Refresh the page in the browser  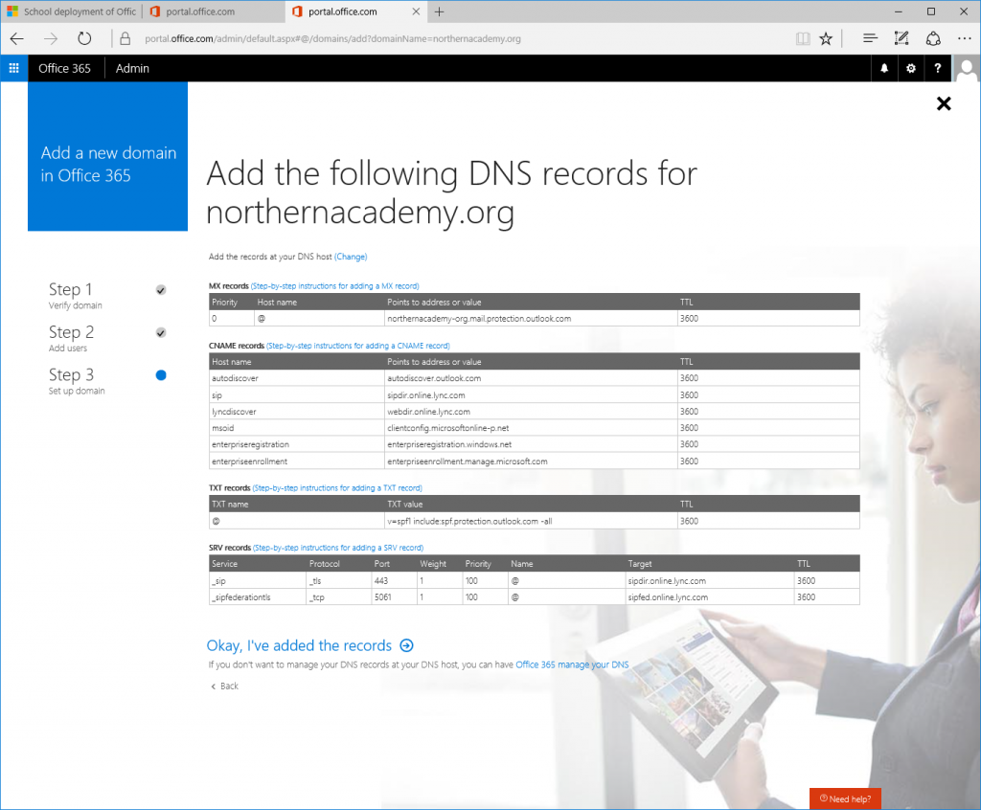(x=84, y=39)
